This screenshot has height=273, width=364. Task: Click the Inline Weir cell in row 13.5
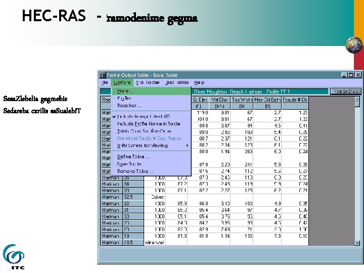155,243
